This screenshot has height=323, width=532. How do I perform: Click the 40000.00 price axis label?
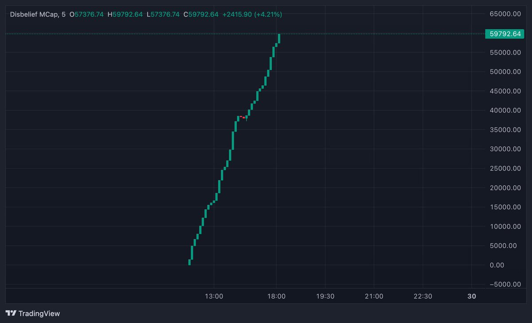tap(505, 110)
